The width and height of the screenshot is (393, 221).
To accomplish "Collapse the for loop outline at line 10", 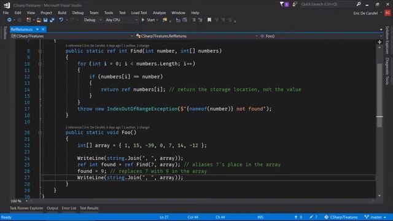I will (40, 64).
